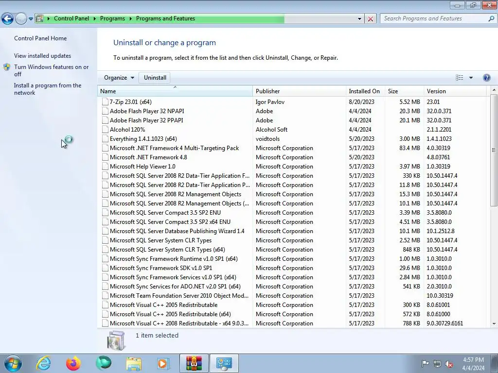Click the Forward navigation arrow
498x373 pixels.
click(21, 19)
